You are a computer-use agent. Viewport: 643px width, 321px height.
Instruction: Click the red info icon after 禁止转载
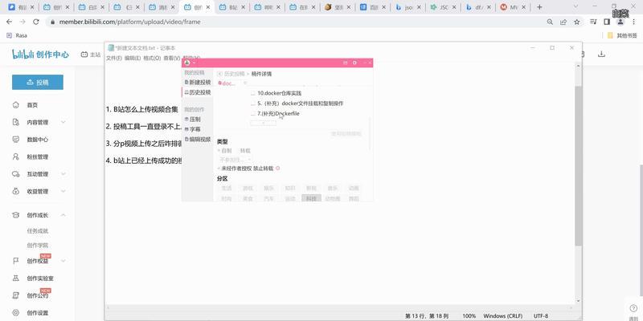[277, 169]
